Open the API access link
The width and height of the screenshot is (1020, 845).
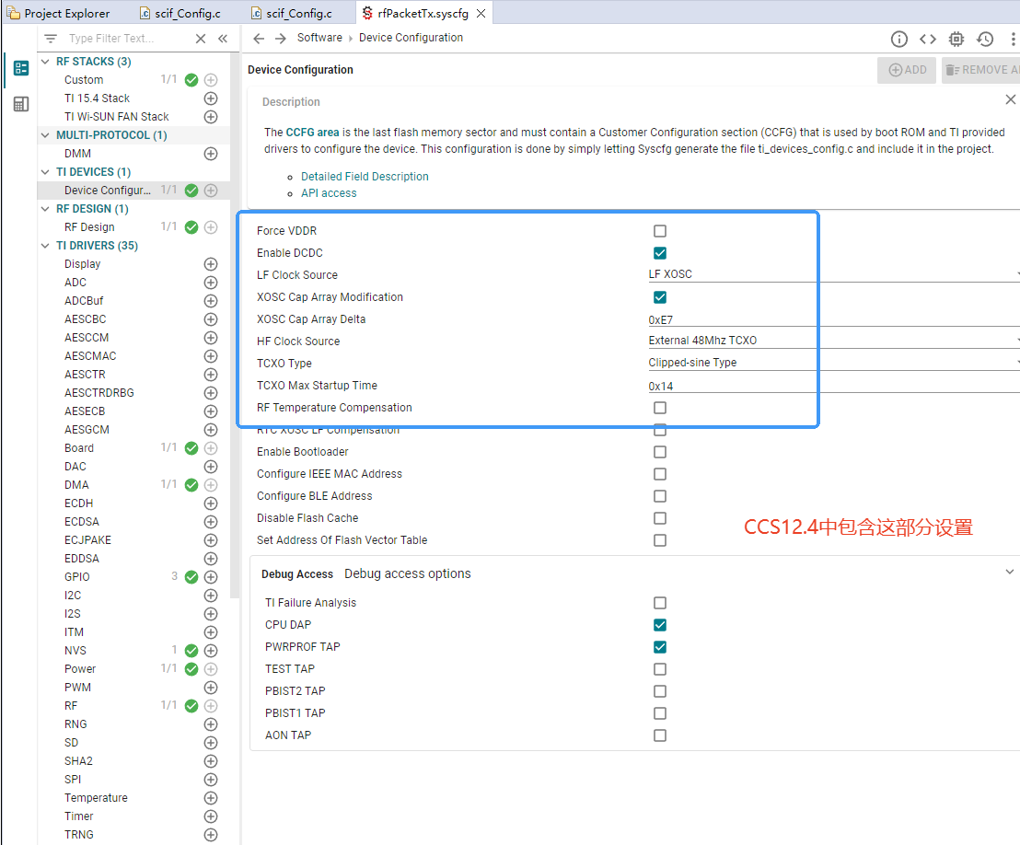[x=329, y=193]
